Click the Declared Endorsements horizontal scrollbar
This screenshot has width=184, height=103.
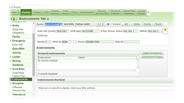coord(87,70)
